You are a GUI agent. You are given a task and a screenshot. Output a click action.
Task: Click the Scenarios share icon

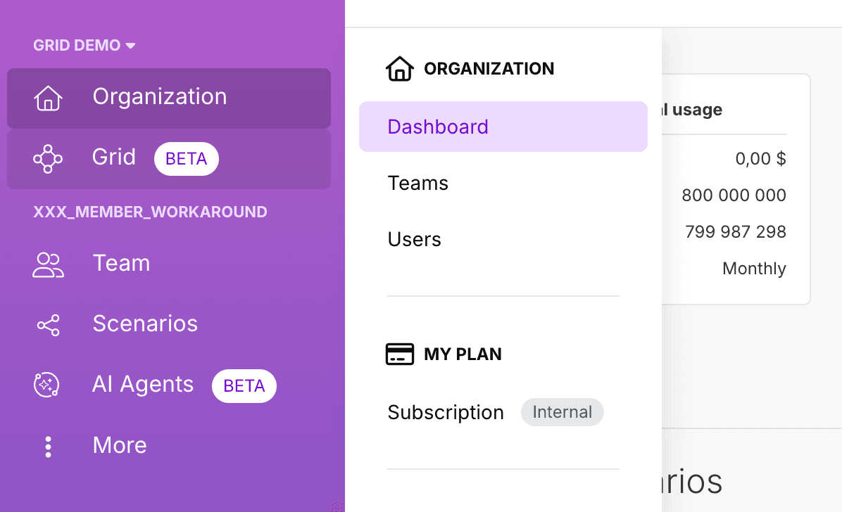(48, 325)
